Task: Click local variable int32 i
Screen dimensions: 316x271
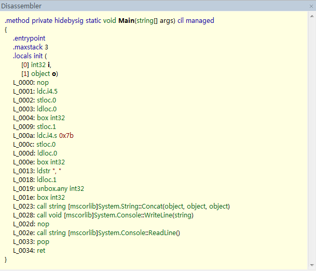Action: [36, 65]
